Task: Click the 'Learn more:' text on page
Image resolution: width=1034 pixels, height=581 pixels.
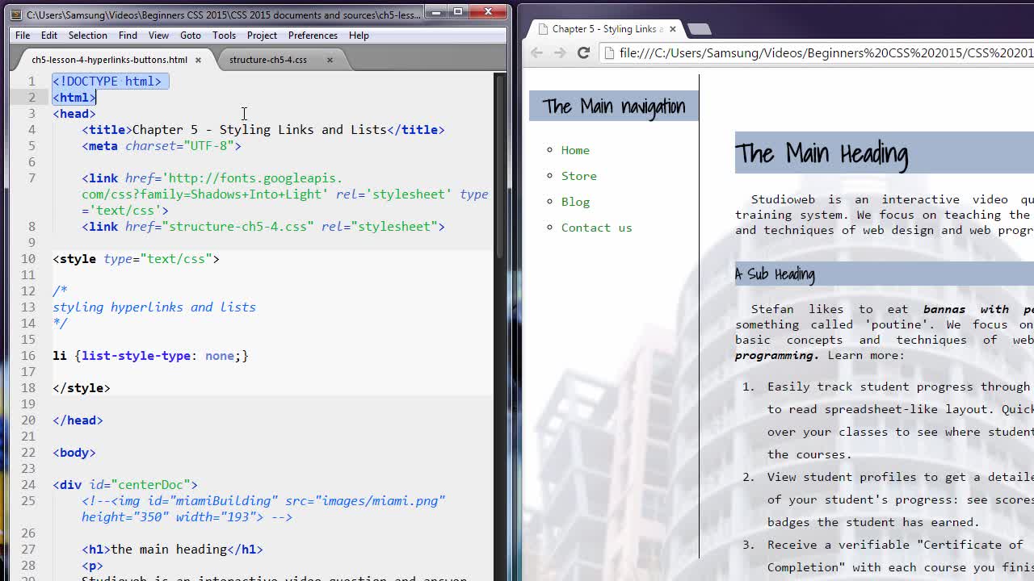Action: [866, 355]
